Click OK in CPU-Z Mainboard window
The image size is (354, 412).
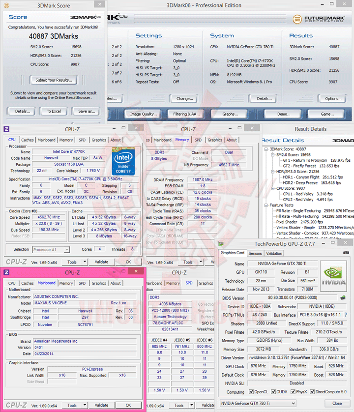tap(128, 405)
